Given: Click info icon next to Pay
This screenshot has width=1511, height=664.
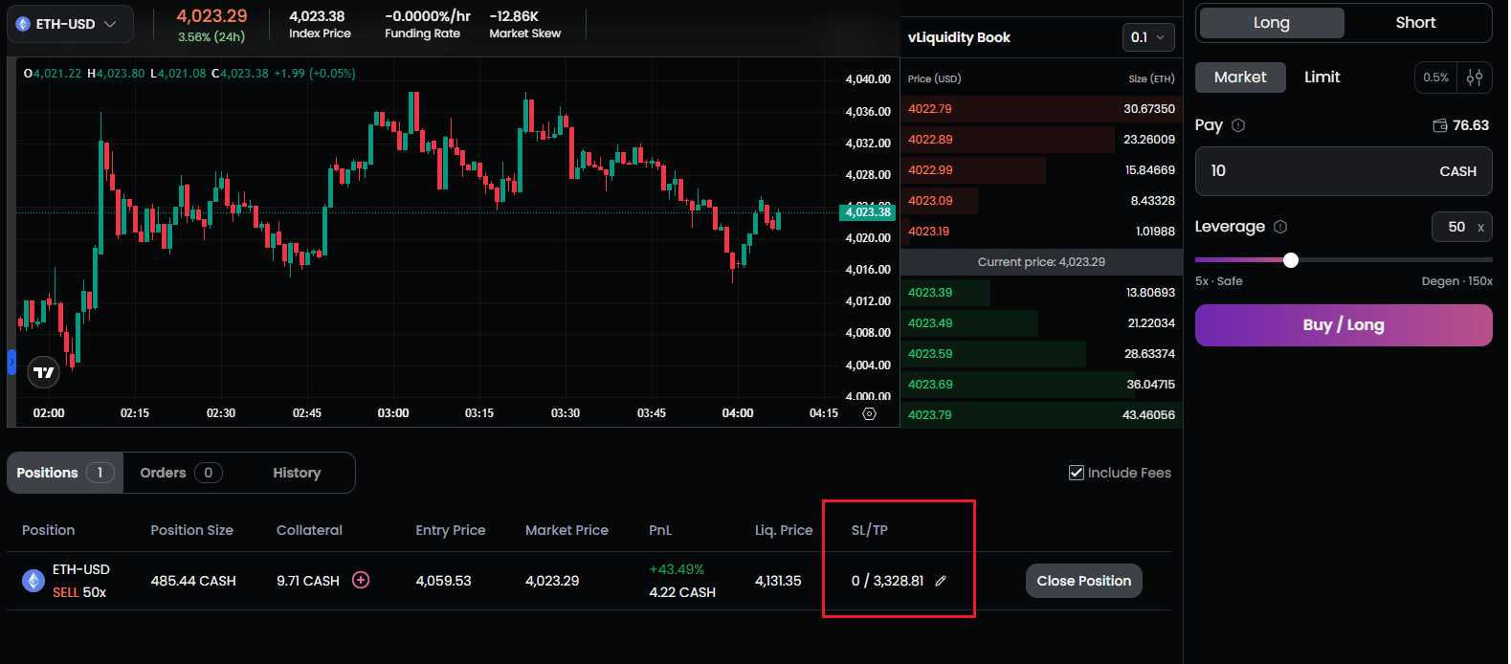Looking at the screenshot, I should coord(1238,125).
